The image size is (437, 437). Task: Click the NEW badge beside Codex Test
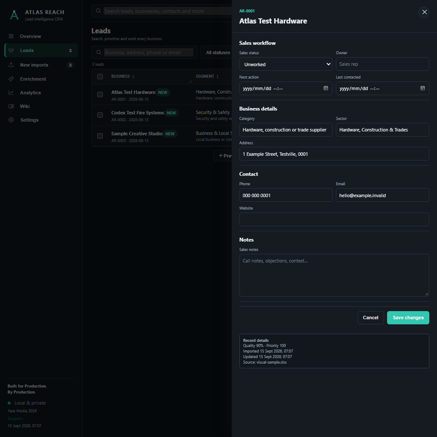[172, 113]
